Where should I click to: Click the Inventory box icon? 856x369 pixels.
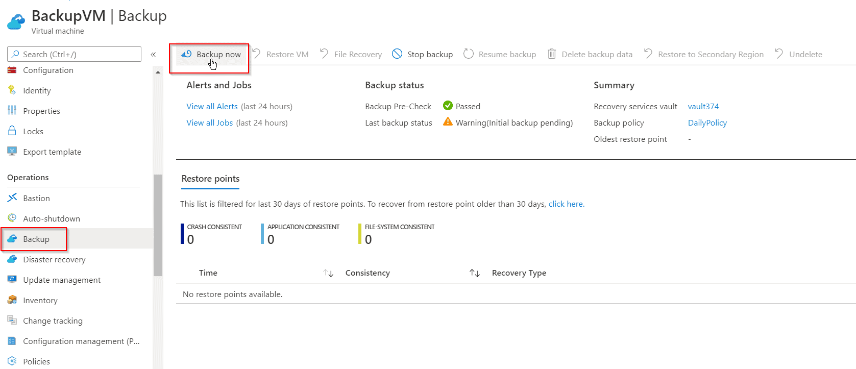tap(12, 300)
